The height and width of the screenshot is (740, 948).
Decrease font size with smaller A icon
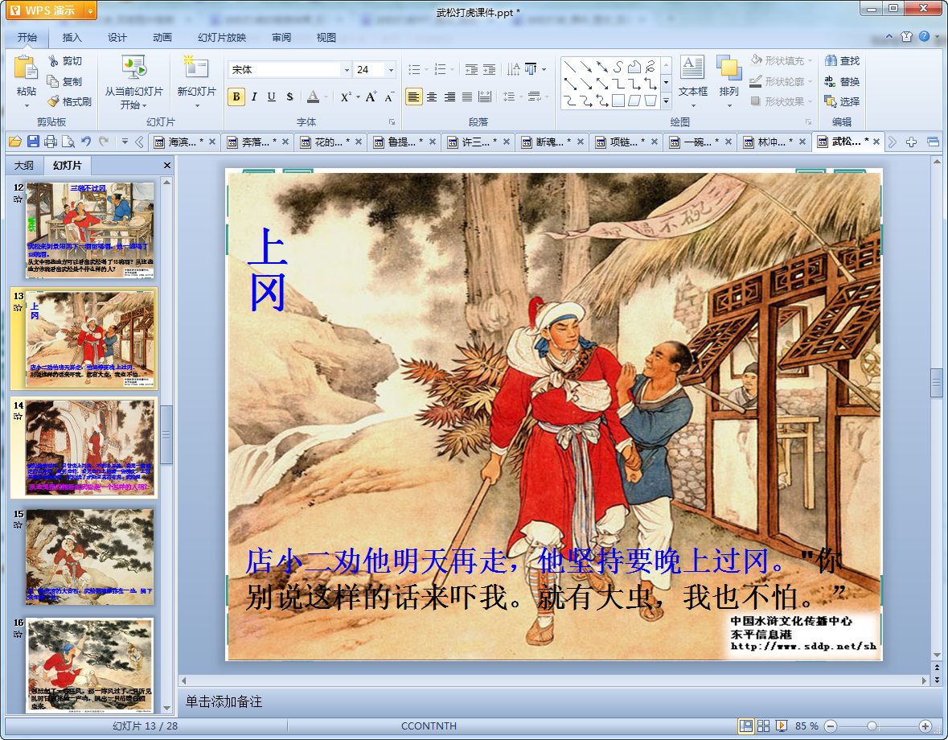click(x=388, y=97)
